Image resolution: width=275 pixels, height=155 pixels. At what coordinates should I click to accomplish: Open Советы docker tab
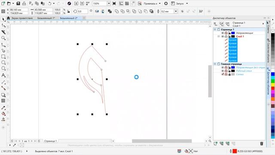(x=268, y=27)
